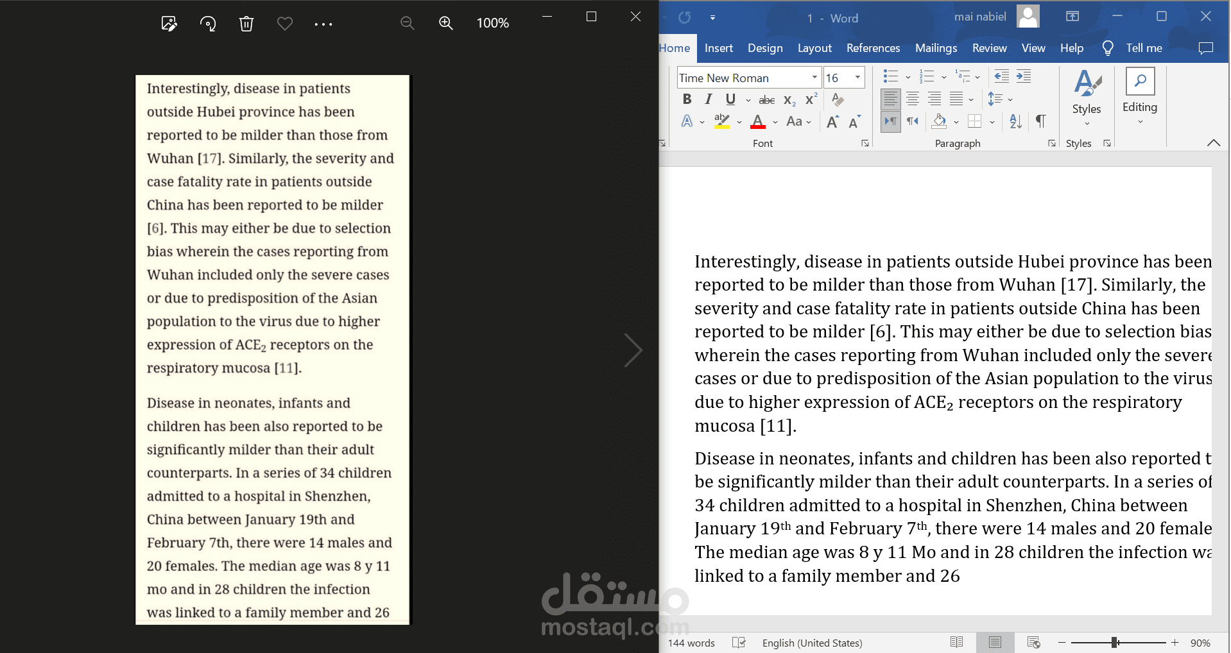Open the Review ribbon tab
The height and width of the screenshot is (653, 1231).
[x=989, y=48]
